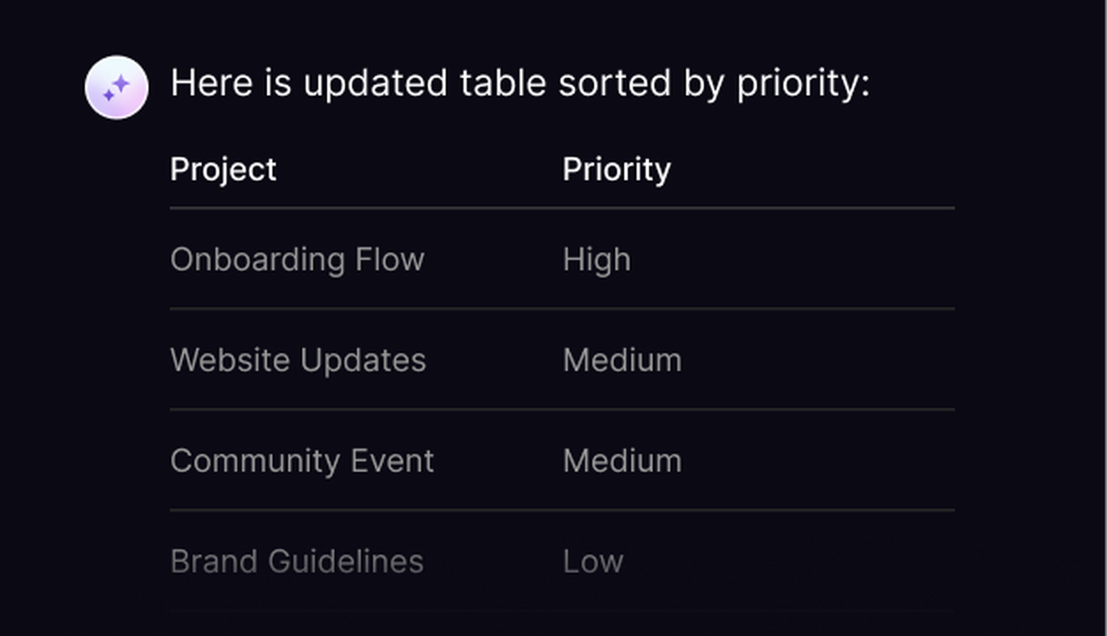The image size is (1107, 636).
Task: Sort by the Project column header
Action: pyautogui.click(x=223, y=169)
